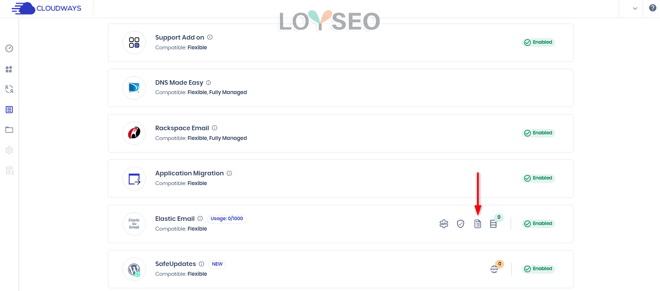Select the Rackspace Email title
Screen dimensions: 660x291
pos(182,128)
